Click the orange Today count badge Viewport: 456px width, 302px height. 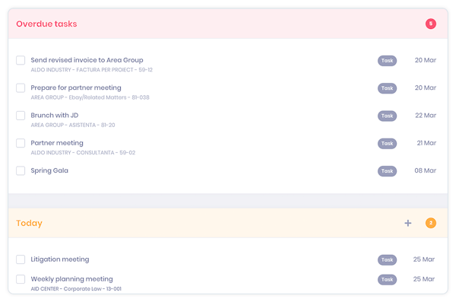pyautogui.click(x=431, y=223)
